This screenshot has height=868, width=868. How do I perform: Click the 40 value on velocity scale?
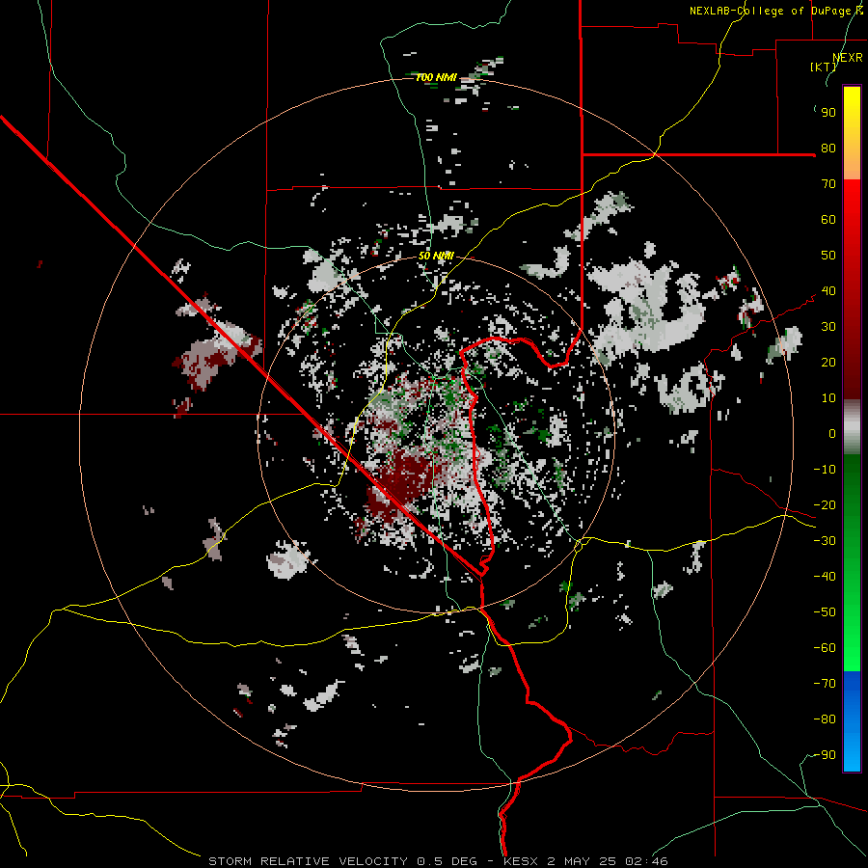click(828, 291)
